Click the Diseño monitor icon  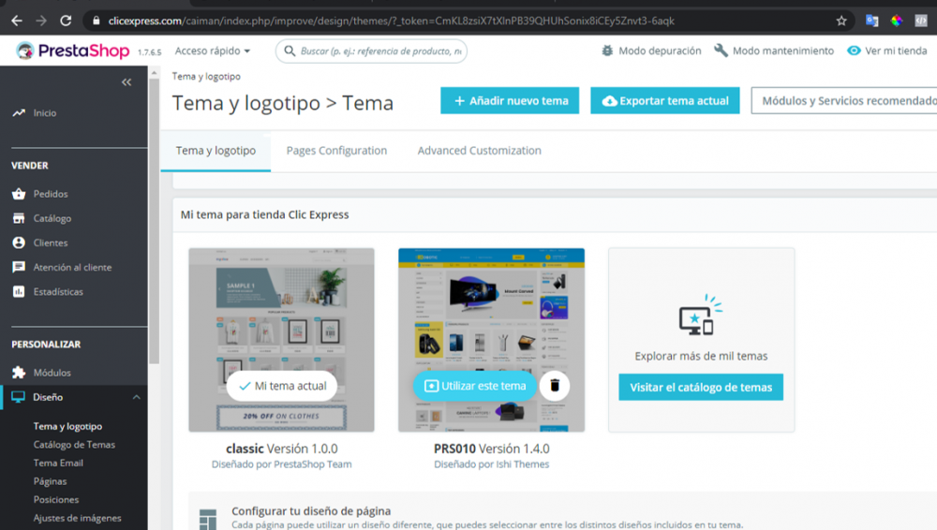tap(19, 397)
